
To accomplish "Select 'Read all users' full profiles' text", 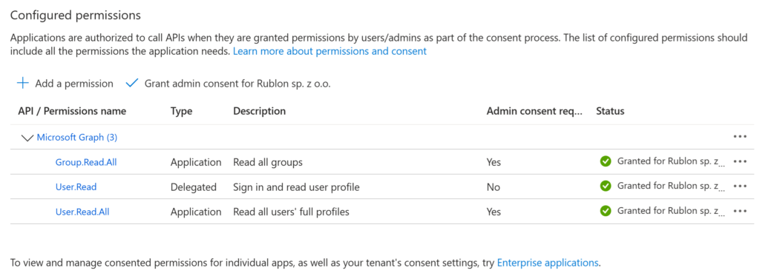I will click(291, 212).
